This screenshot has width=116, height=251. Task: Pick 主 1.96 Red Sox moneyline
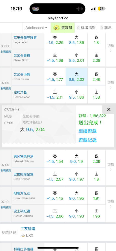point(96,213)
